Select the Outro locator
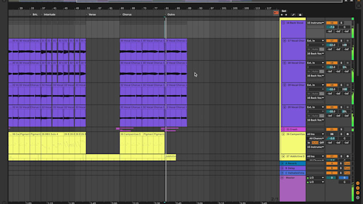Screen dimensions: 363x204 coord(171,14)
